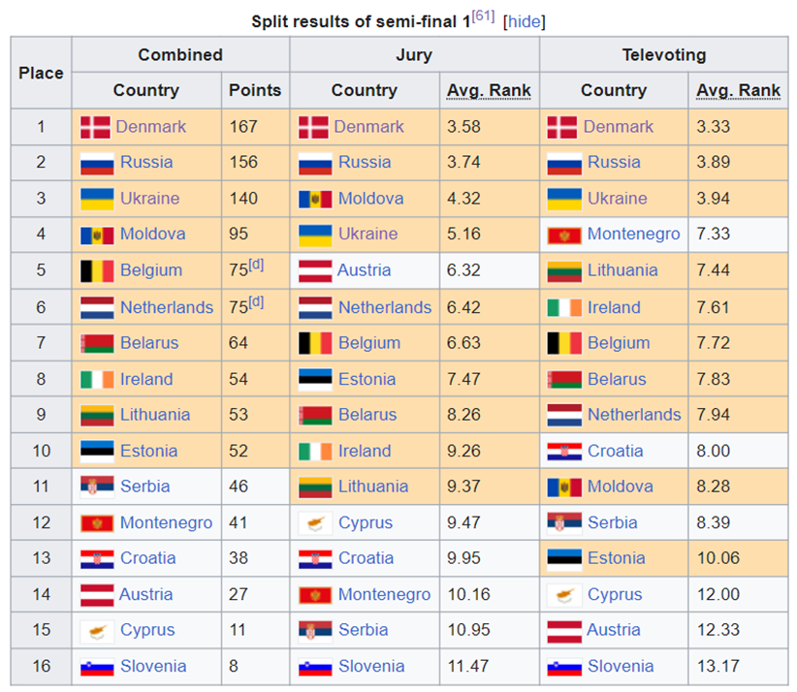Click the Jury Avg. Rank column header

[x=489, y=90]
